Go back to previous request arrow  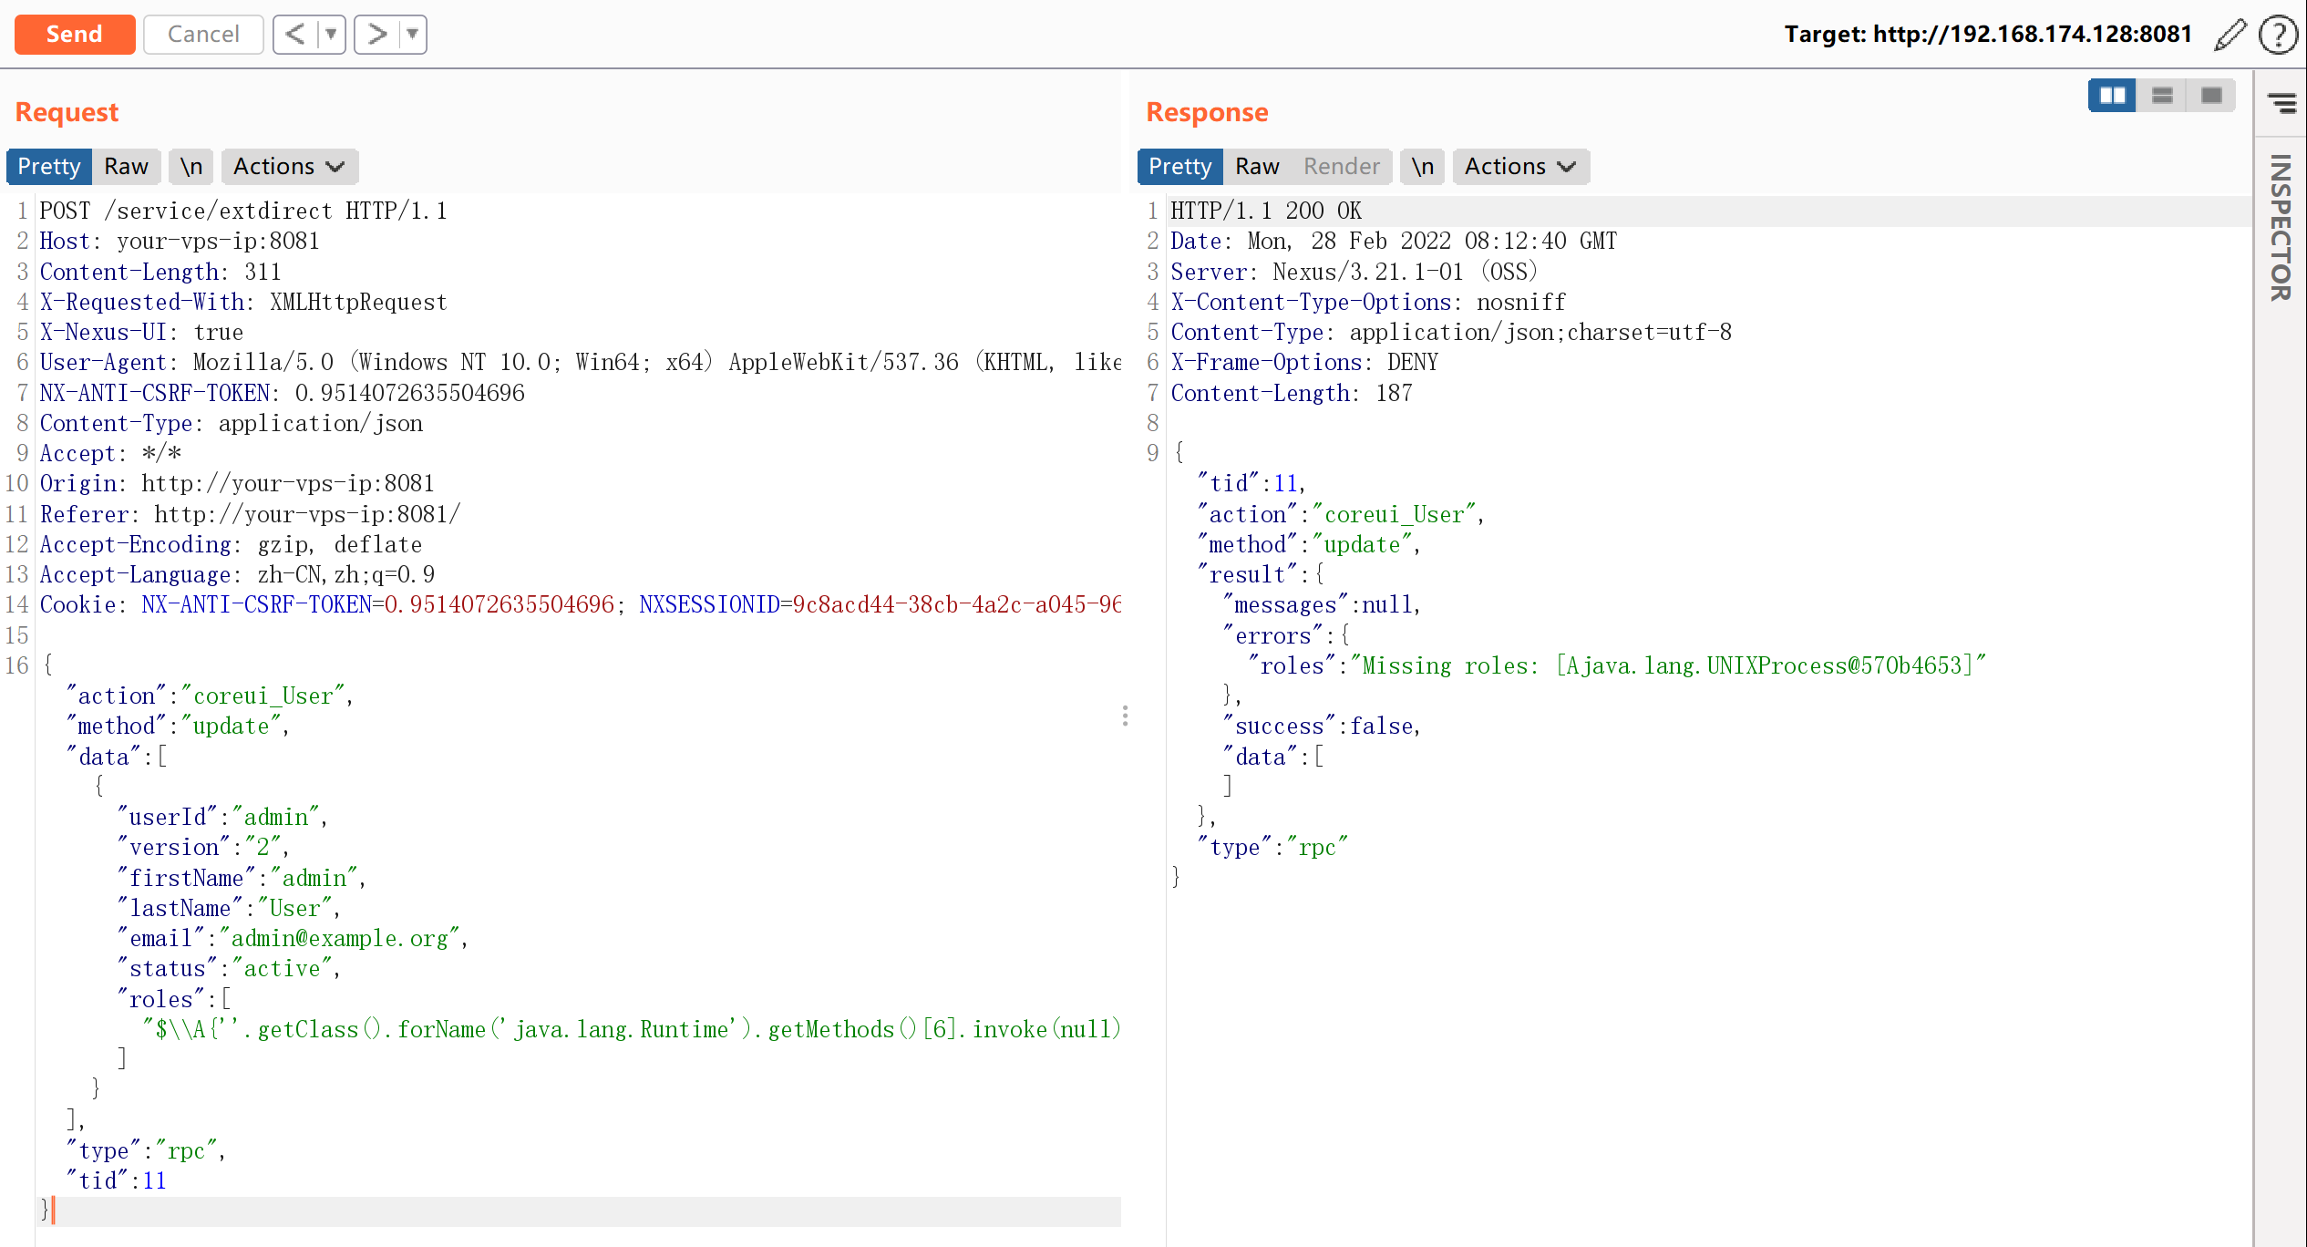pyautogui.click(x=295, y=35)
